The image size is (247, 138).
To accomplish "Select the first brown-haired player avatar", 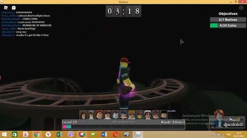I will pyautogui.click(x=83, y=115).
